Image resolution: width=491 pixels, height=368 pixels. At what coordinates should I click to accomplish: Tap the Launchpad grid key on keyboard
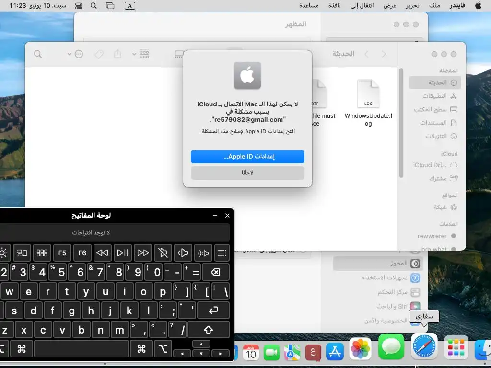tap(42, 253)
